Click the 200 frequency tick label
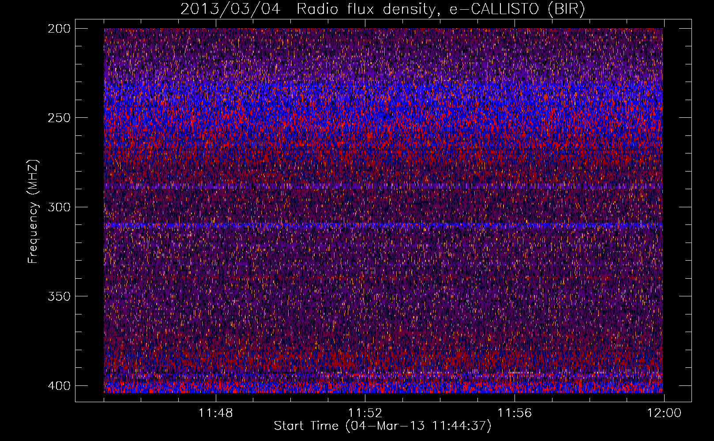The width and height of the screenshot is (714, 441). coord(59,29)
